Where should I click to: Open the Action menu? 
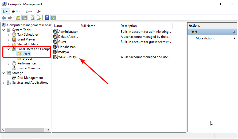pyautogui.click(x=17, y=11)
